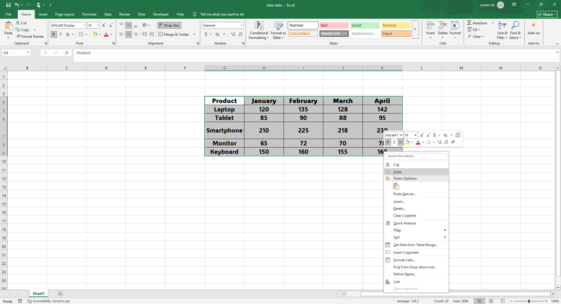Screen dimensions: 561x304
Task: Click the Share button
Action: 547,14
